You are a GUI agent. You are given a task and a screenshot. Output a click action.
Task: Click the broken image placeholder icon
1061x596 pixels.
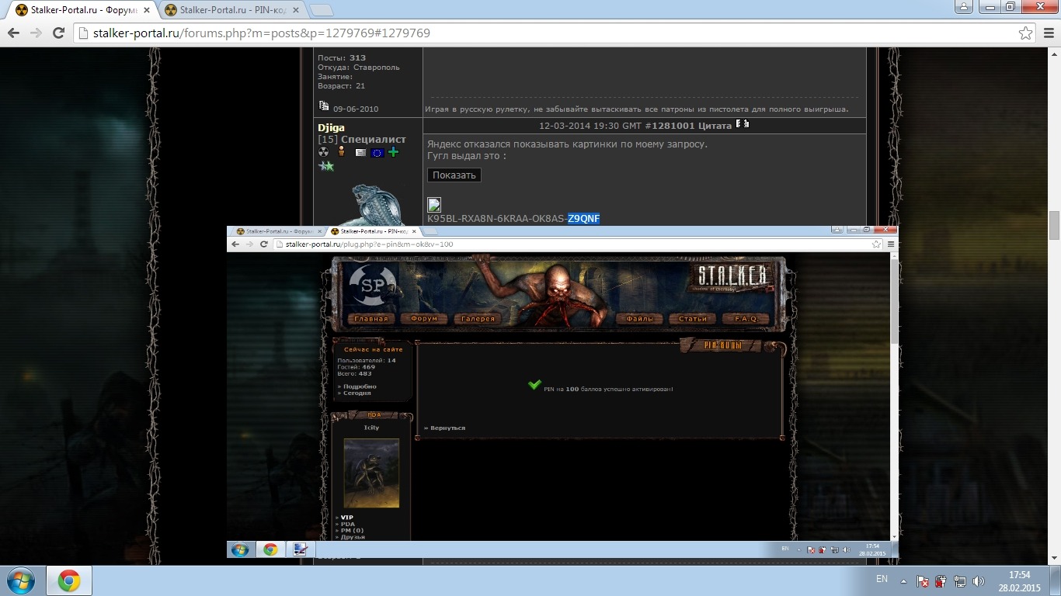click(x=434, y=205)
